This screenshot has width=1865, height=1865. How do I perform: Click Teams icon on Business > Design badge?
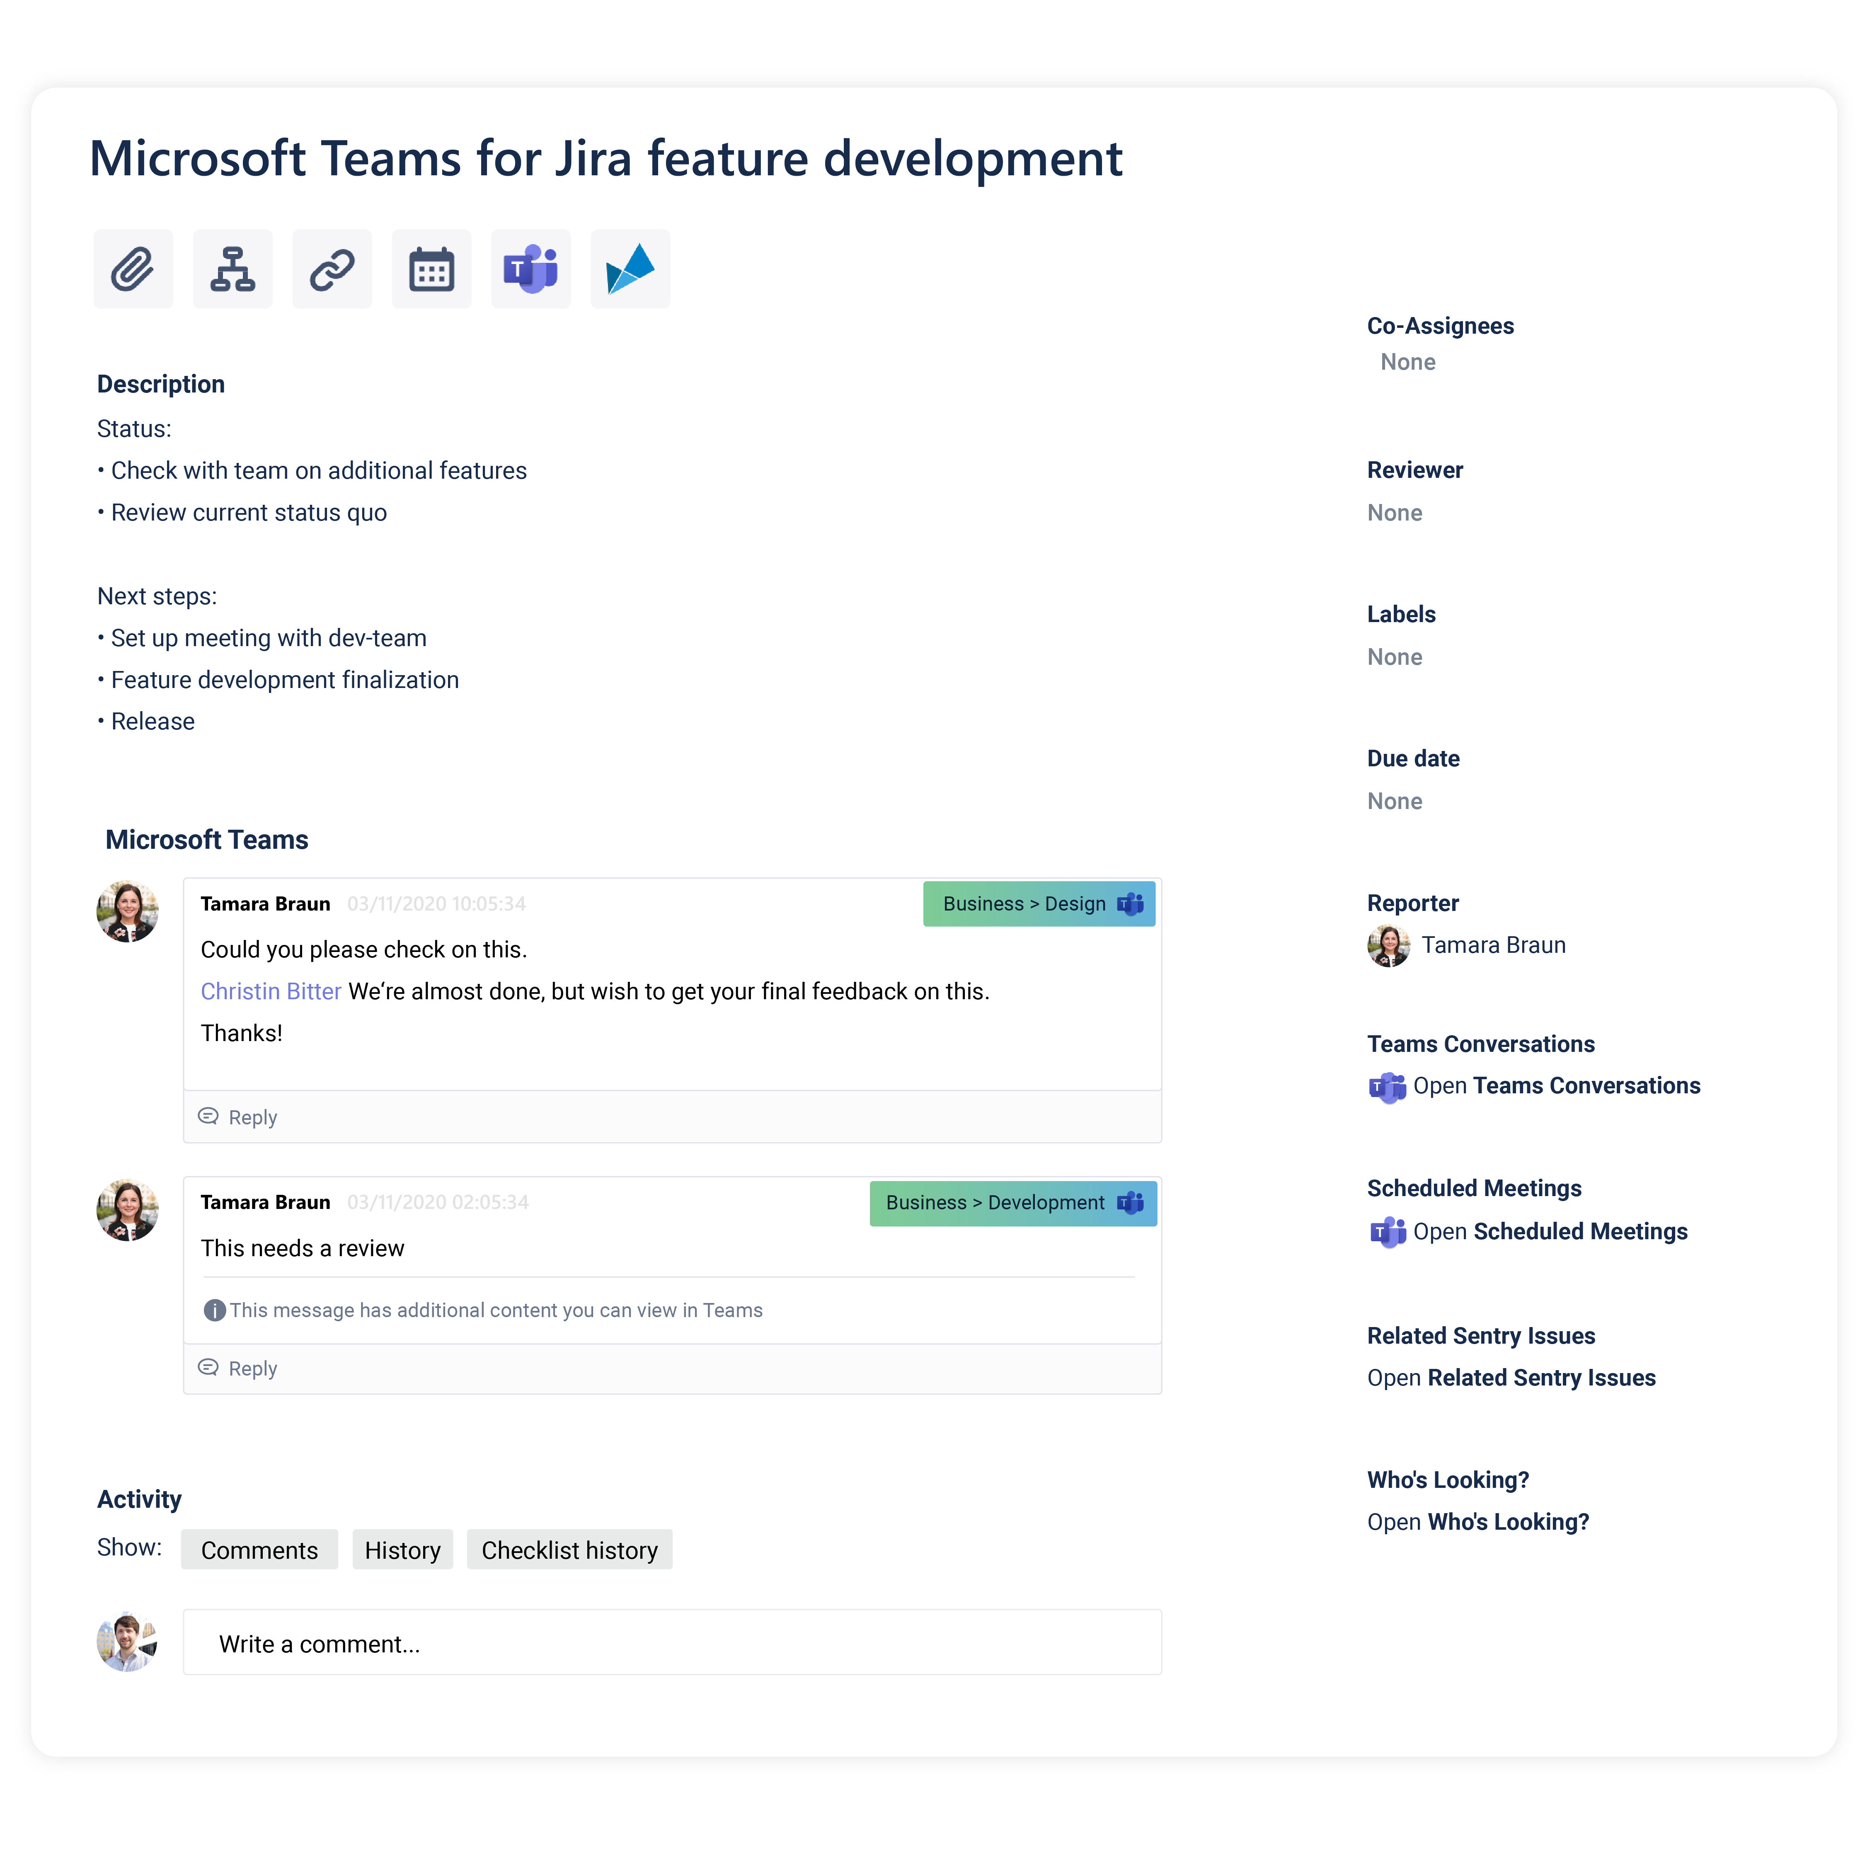[x=1130, y=903]
